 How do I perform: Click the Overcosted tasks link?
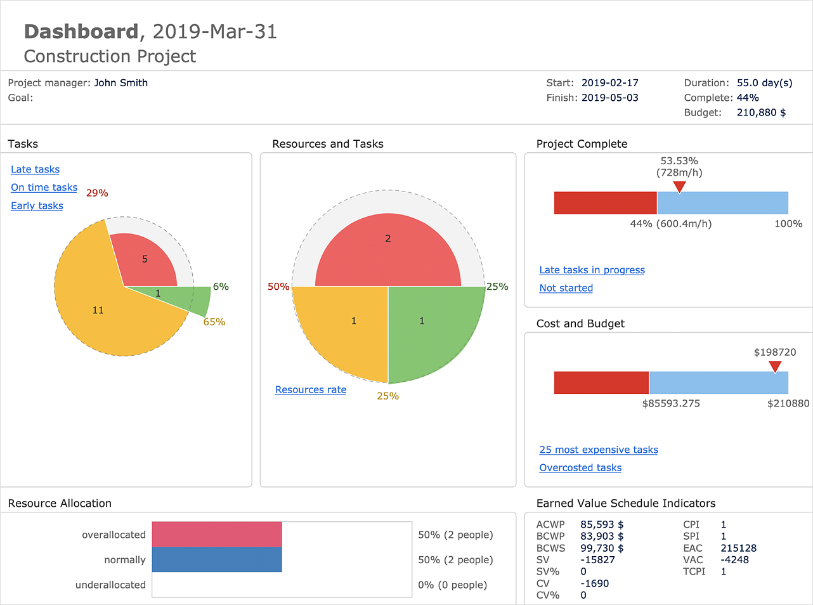tap(580, 468)
